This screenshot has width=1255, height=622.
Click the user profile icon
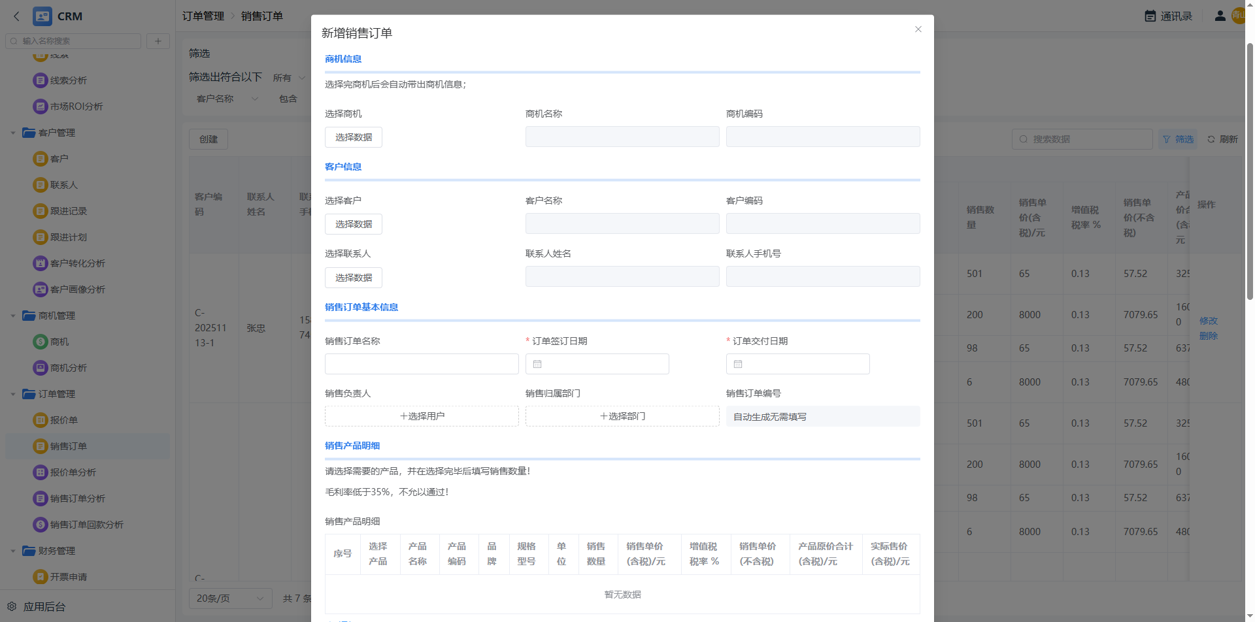point(1220,16)
